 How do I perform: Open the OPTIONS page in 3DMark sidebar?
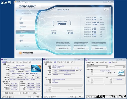click(x=21, y=22)
